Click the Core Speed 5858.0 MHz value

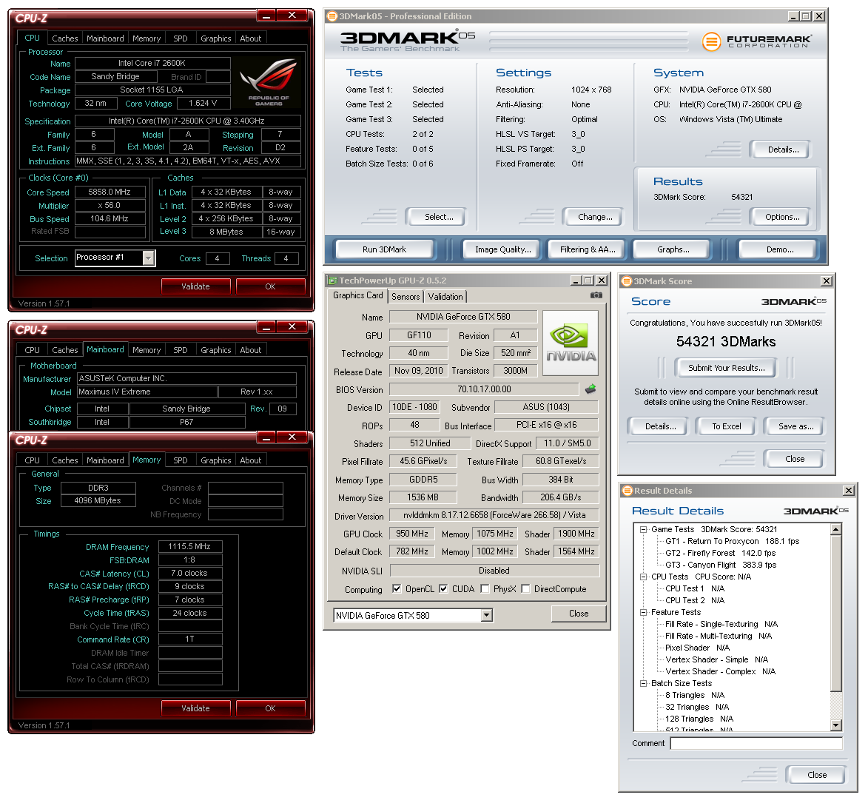point(110,192)
